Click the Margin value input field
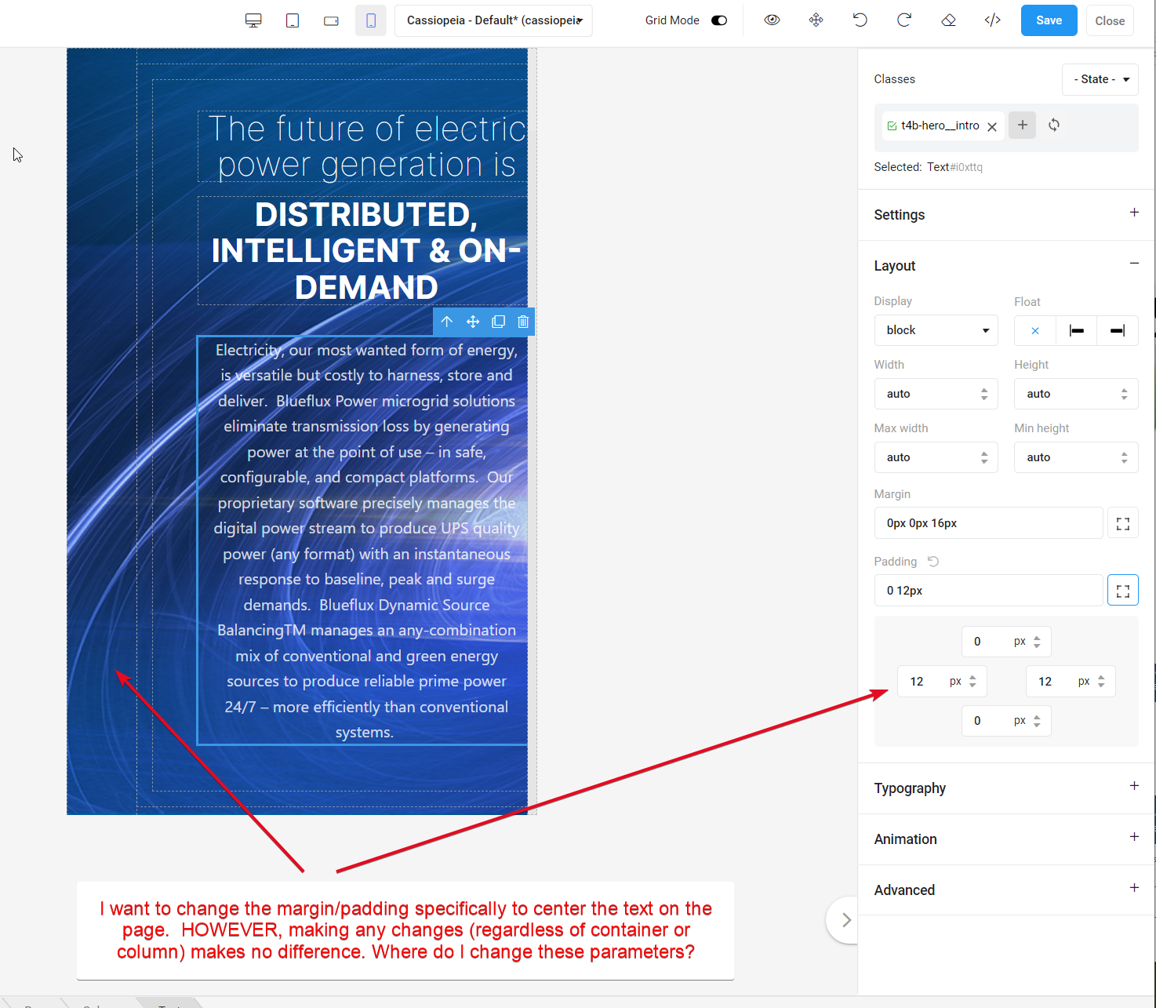This screenshot has width=1156, height=1008. (x=988, y=523)
